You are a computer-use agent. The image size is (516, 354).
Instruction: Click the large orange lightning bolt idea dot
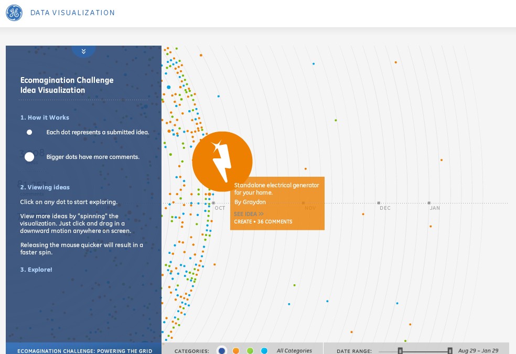[222, 162]
